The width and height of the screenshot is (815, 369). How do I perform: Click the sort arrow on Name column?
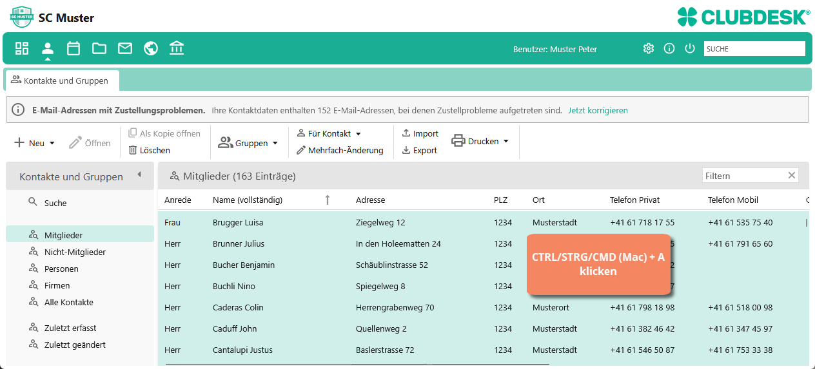coord(328,200)
